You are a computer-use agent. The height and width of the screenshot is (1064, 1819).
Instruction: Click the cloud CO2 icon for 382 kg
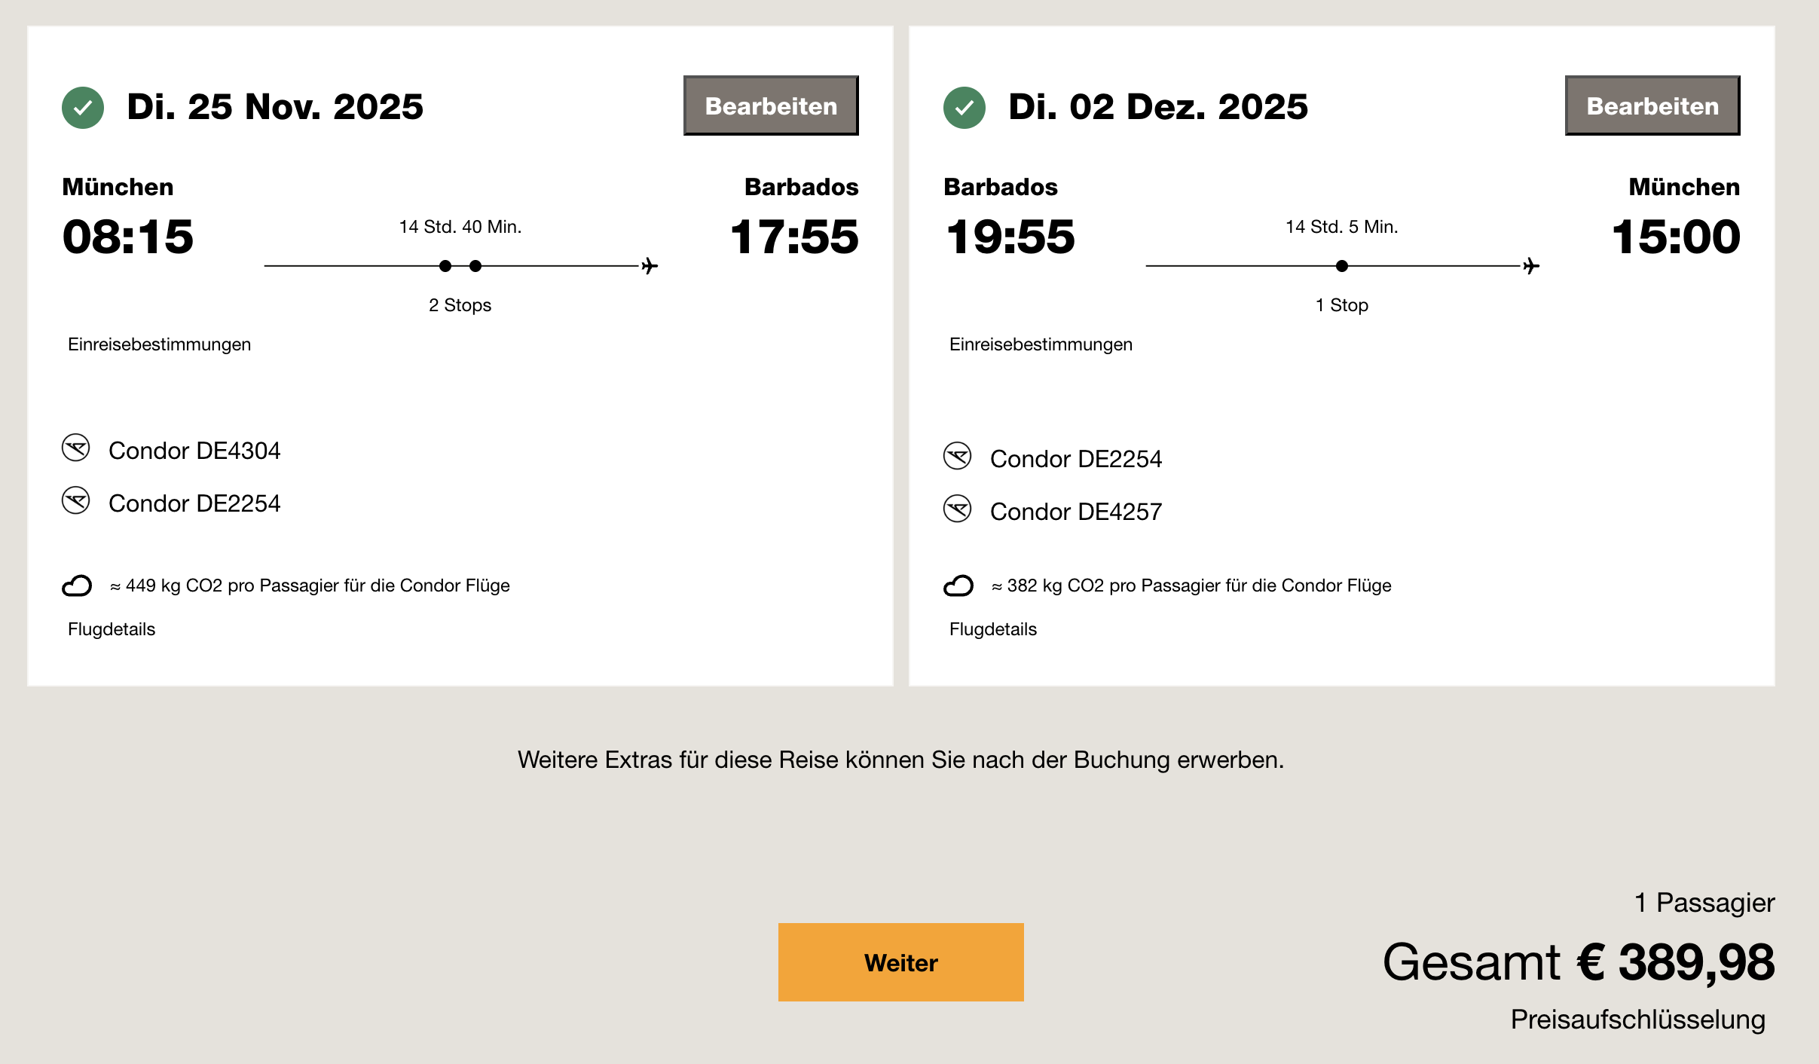click(958, 586)
